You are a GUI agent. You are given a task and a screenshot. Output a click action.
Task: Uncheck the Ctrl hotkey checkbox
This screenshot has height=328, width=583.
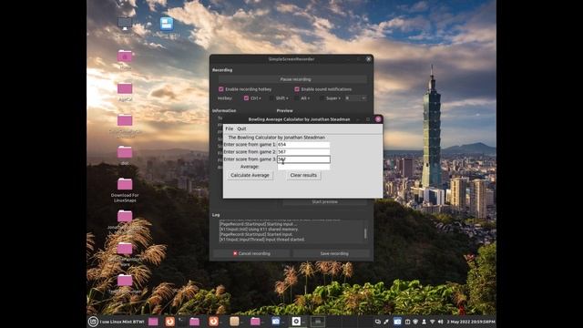click(x=246, y=98)
